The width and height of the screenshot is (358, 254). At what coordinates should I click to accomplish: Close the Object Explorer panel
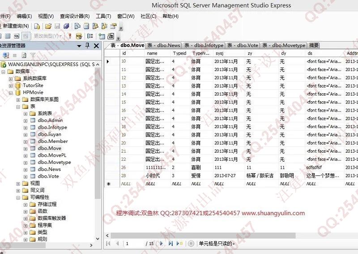(96, 46)
